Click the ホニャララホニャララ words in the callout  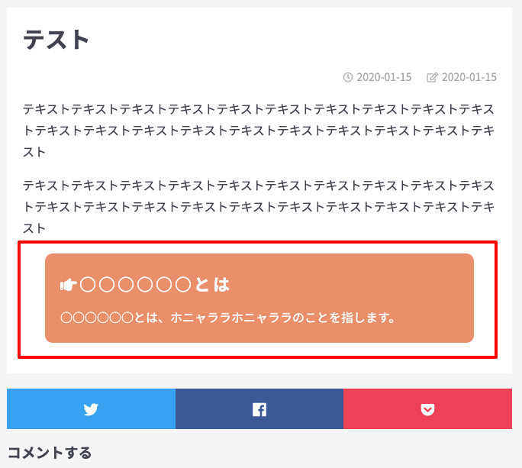(x=231, y=318)
